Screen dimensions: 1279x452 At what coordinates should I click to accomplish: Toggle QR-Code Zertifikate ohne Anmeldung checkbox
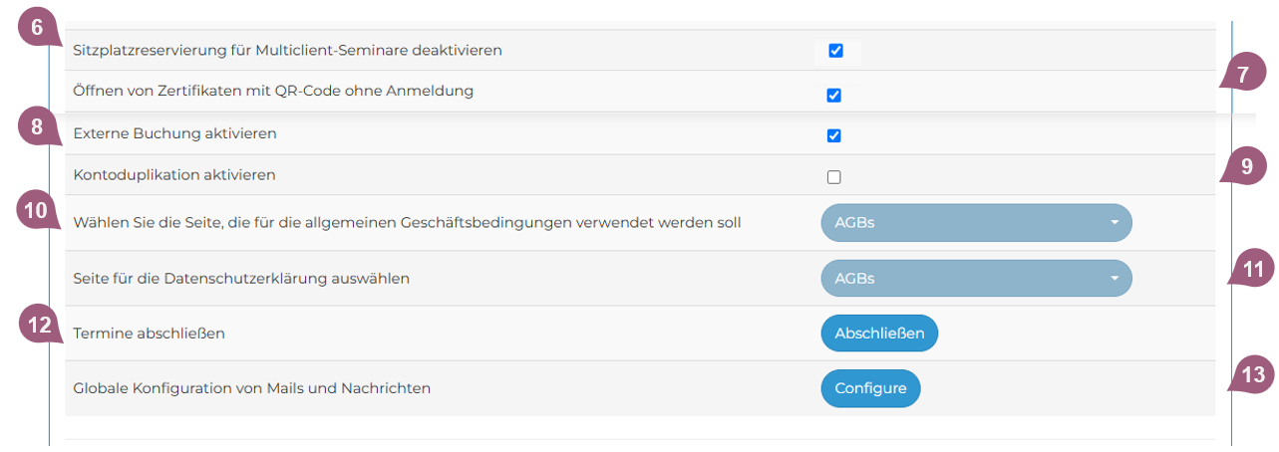[x=834, y=96]
